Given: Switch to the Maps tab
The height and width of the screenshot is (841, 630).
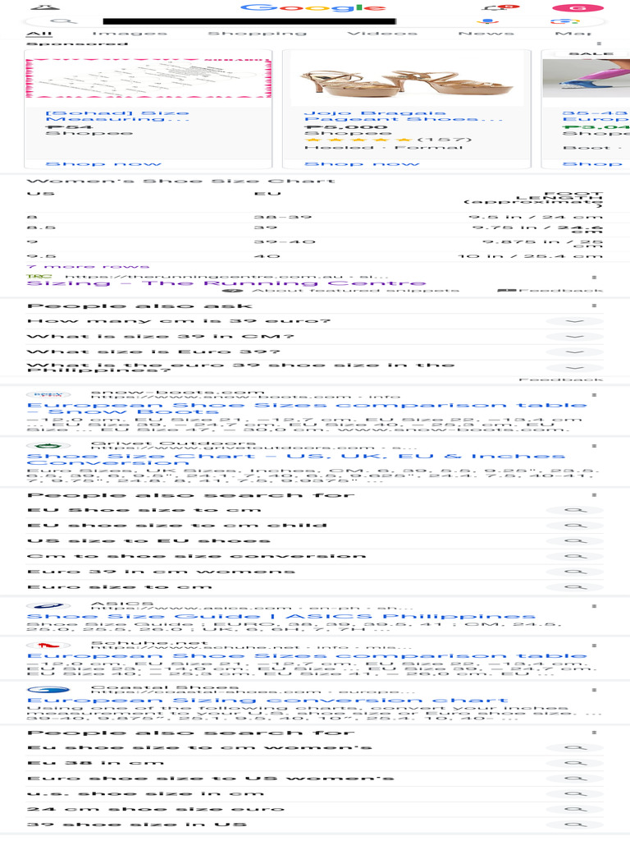Looking at the screenshot, I should [x=573, y=33].
